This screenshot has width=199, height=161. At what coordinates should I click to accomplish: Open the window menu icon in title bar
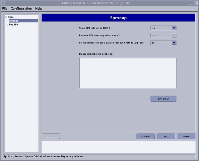[x=3, y=3]
